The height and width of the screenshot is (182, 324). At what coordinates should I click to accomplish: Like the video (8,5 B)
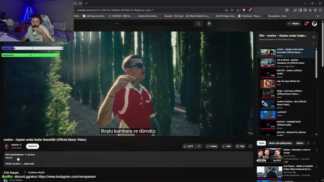tap(188, 146)
